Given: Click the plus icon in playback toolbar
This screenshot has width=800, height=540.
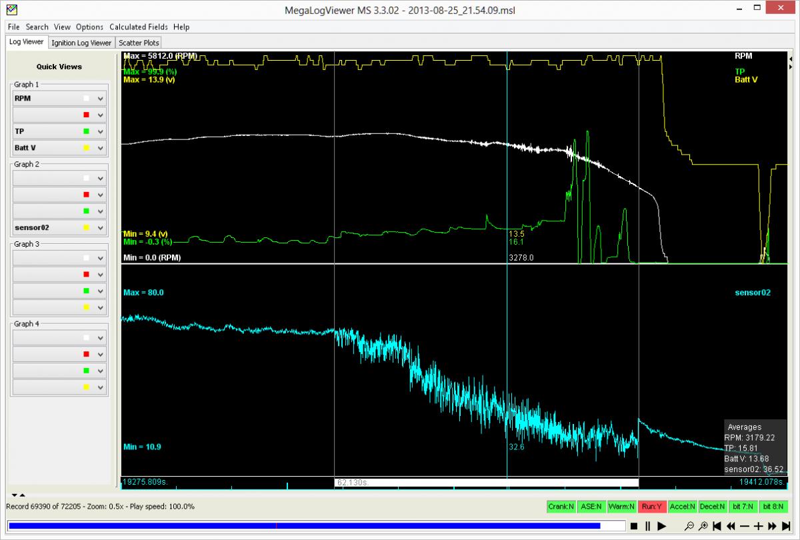Looking at the screenshot, I should click(758, 526).
